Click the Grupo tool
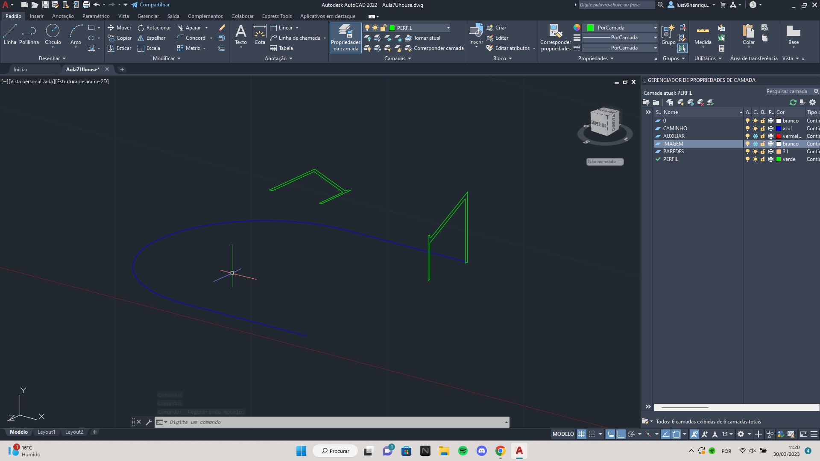Viewport: 820px width, 461px height. coord(668,35)
